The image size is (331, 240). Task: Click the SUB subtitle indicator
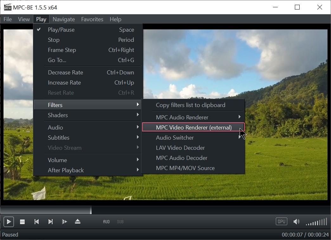click(120, 222)
